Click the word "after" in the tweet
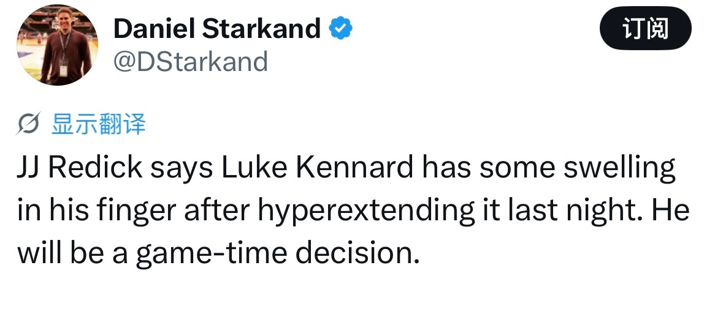 (x=212, y=211)
